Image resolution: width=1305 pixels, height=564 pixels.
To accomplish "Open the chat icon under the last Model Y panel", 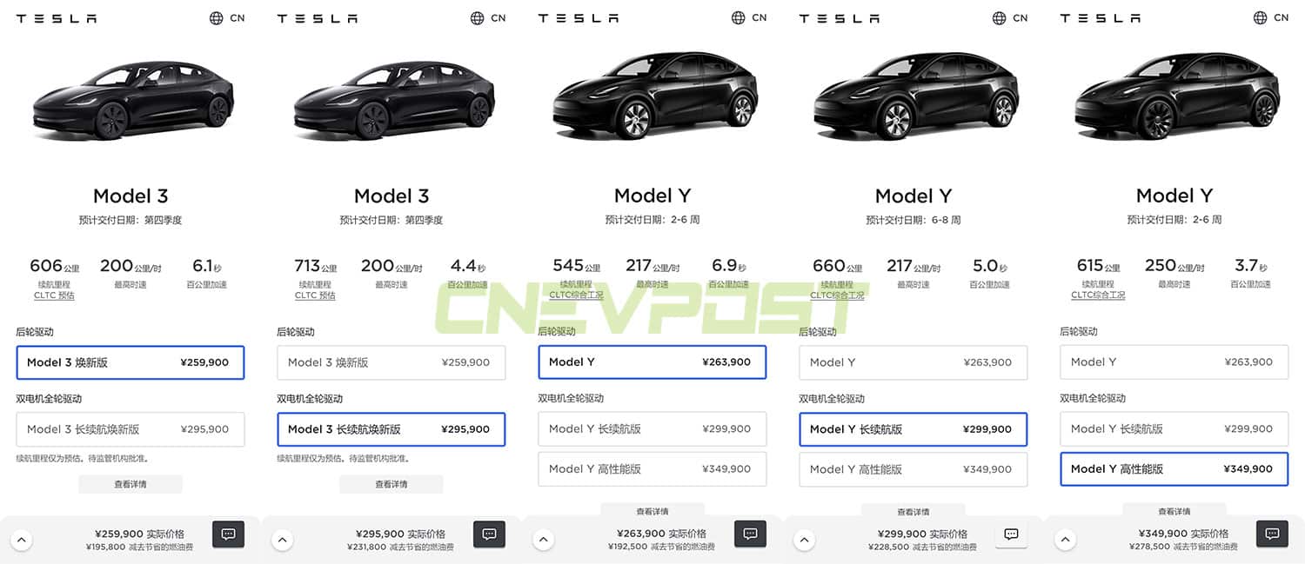I will click(x=1271, y=534).
